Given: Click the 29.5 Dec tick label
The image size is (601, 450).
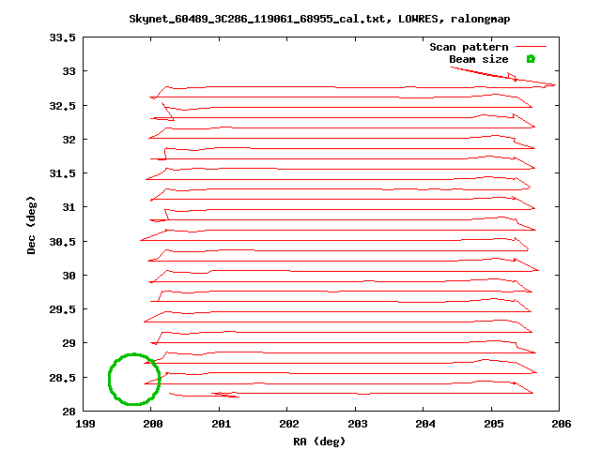Looking at the screenshot, I should (62, 309).
